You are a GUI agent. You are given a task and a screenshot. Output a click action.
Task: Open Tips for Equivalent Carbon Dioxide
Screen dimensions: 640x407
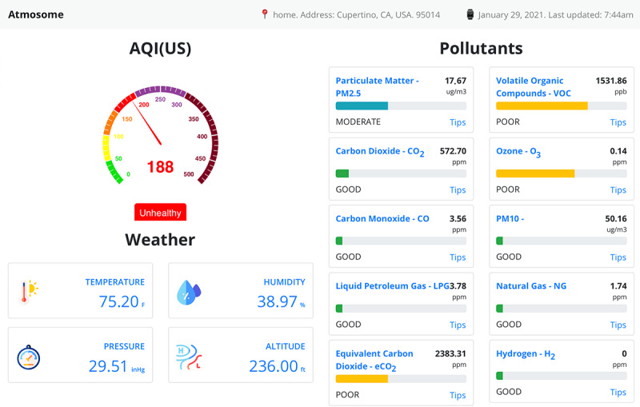pos(458,395)
